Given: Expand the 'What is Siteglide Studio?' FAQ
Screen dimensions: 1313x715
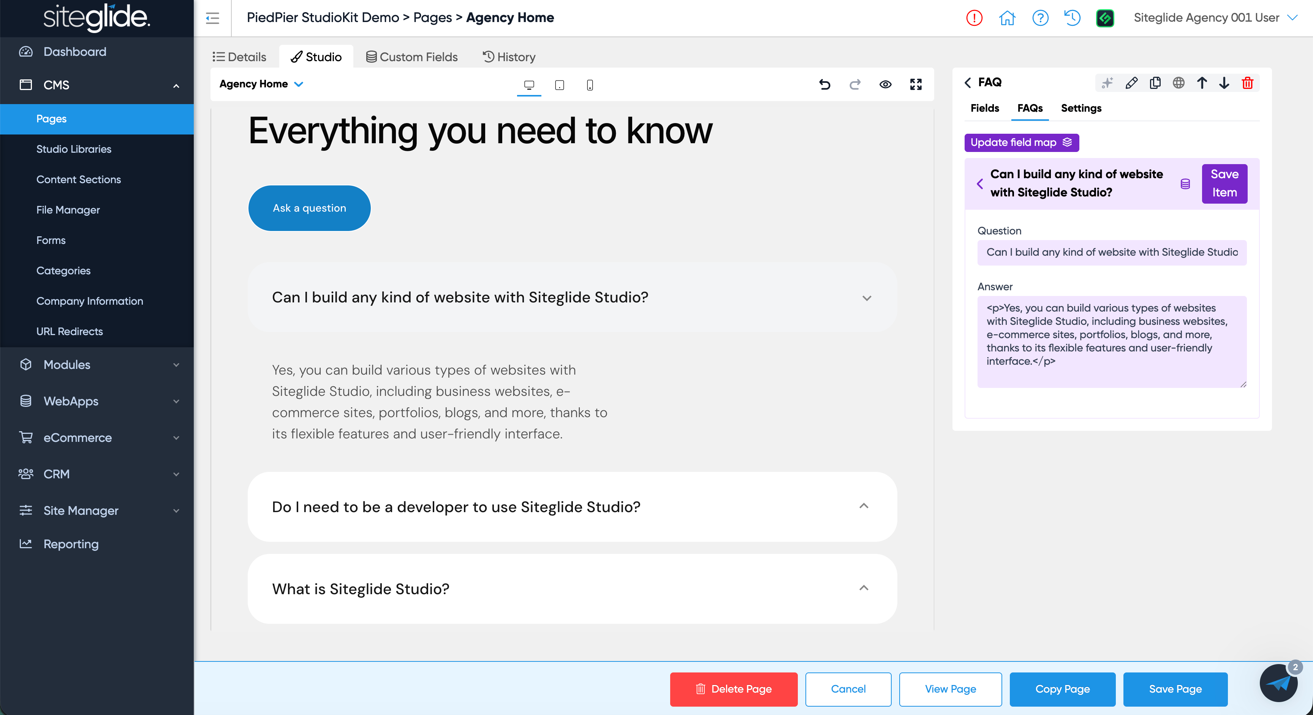Looking at the screenshot, I should (x=572, y=589).
